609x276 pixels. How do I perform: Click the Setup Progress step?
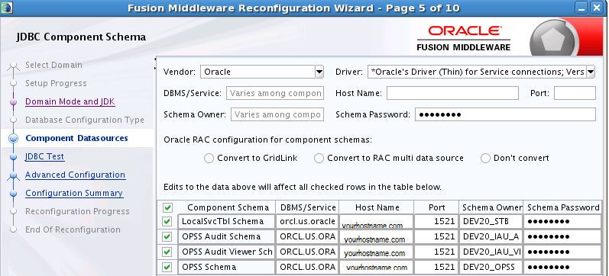pyautogui.click(x=56, y=83)
